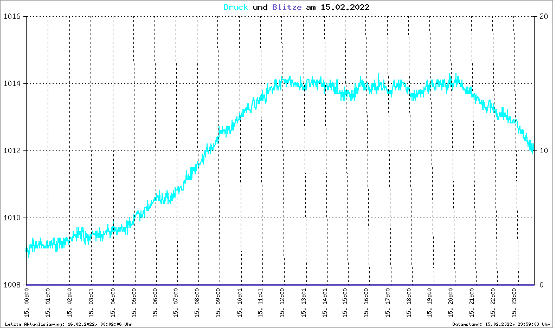
Task: Select the '15. 09:00' time axis label
Action: (218, 303)
